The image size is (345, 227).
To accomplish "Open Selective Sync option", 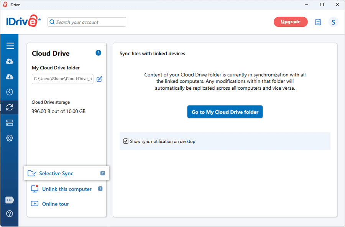I will point(56,173).
